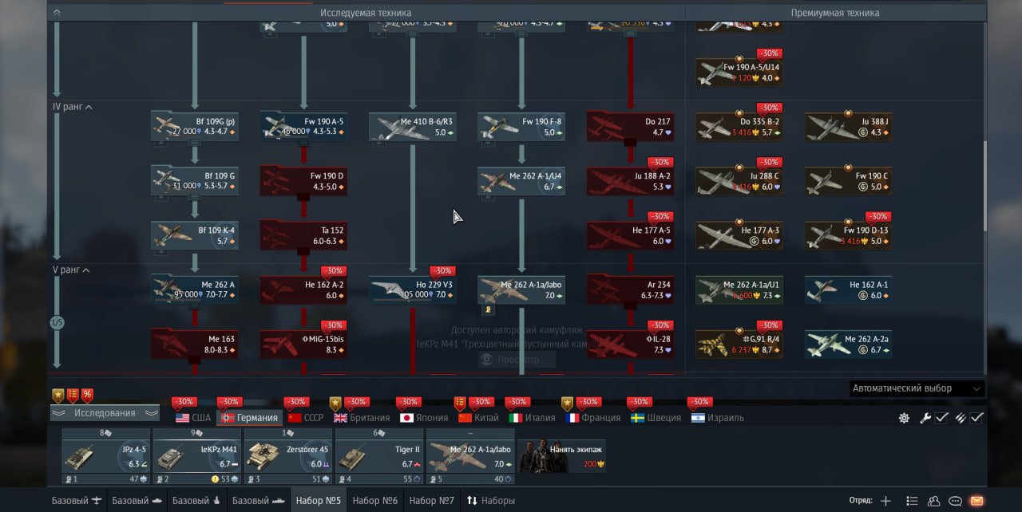Open premium Fw 190 A-5/U14 card
1022x512 pixels.
[x=739, y=72]
